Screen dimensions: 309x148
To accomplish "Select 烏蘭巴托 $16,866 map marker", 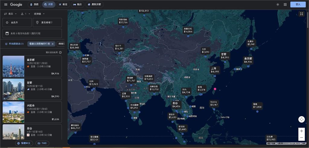I will (x=188, y=30).
